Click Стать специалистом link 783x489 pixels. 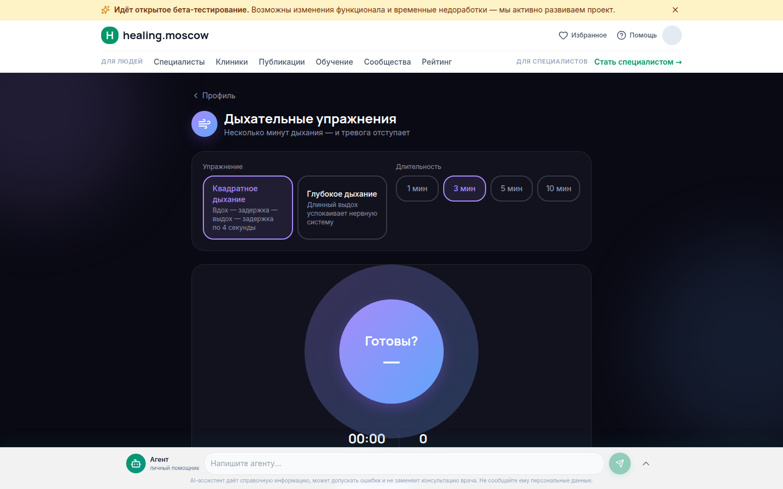638,62
